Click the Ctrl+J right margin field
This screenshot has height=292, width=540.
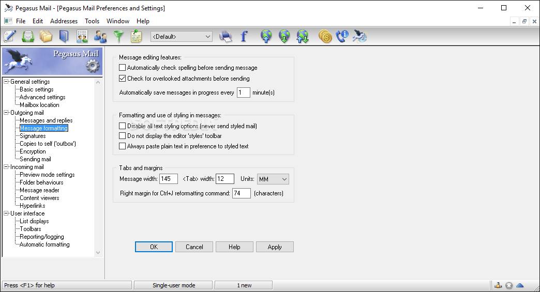click(242, 193)
